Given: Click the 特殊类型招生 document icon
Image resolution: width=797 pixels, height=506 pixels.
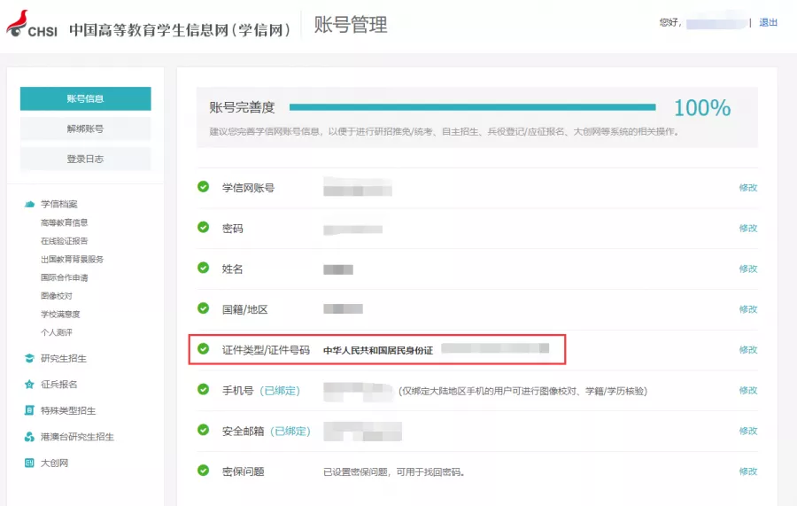Looking at the screenshot, I should click(x=29, y=410).
